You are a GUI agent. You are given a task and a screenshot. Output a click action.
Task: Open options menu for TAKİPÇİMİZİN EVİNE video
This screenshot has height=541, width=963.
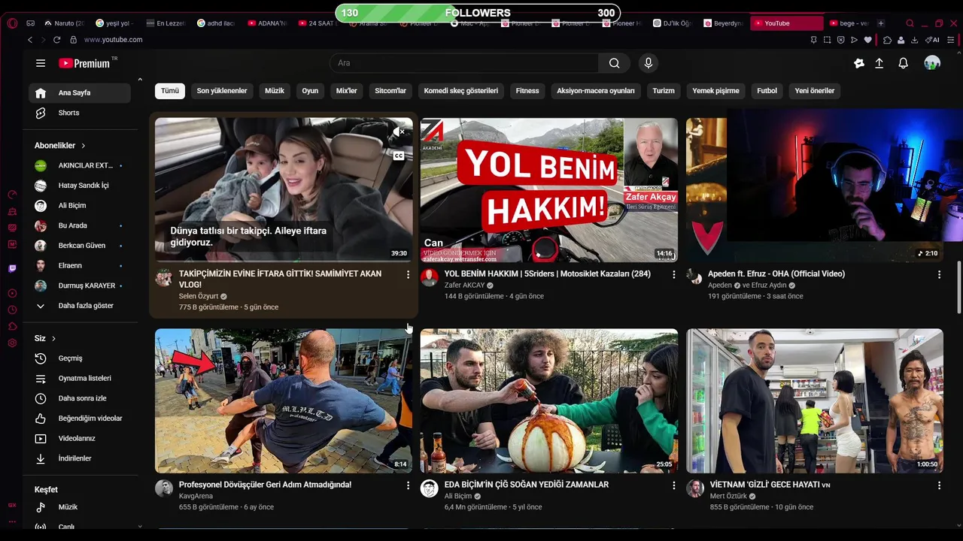[x=408, y=275]
